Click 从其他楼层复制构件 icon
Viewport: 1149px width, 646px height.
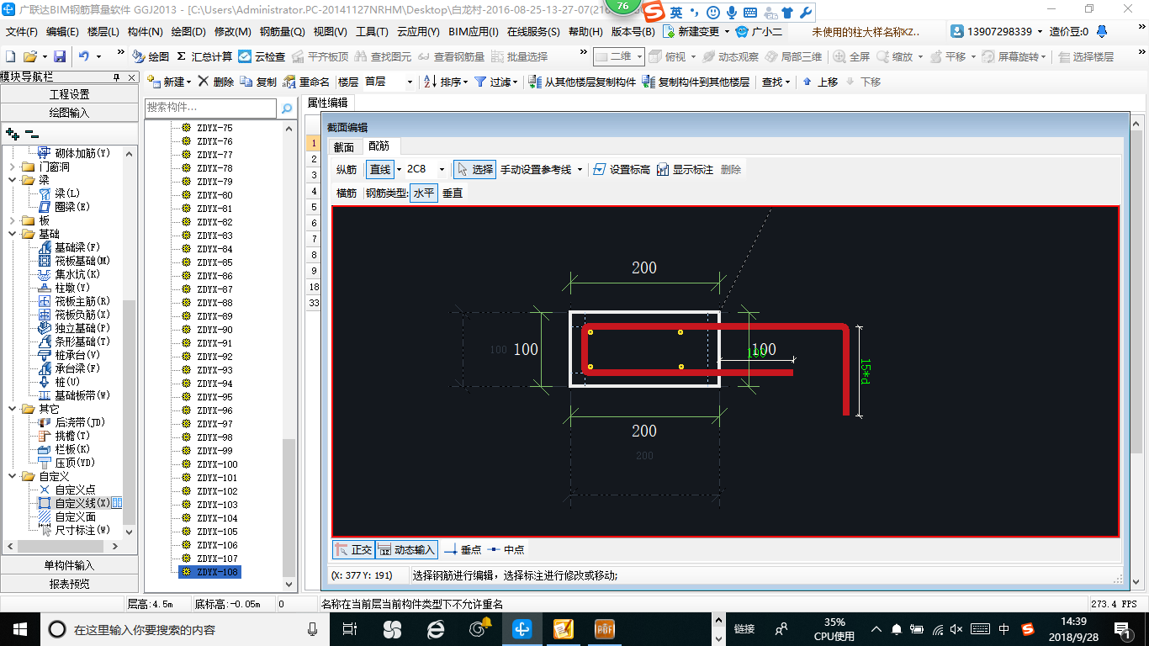click(536, 82)
